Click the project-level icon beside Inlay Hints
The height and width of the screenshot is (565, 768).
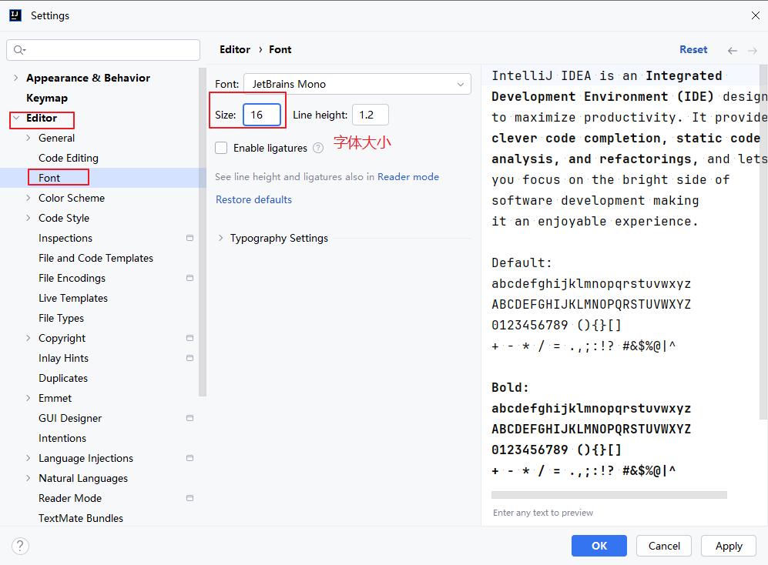tap(189, 358)
